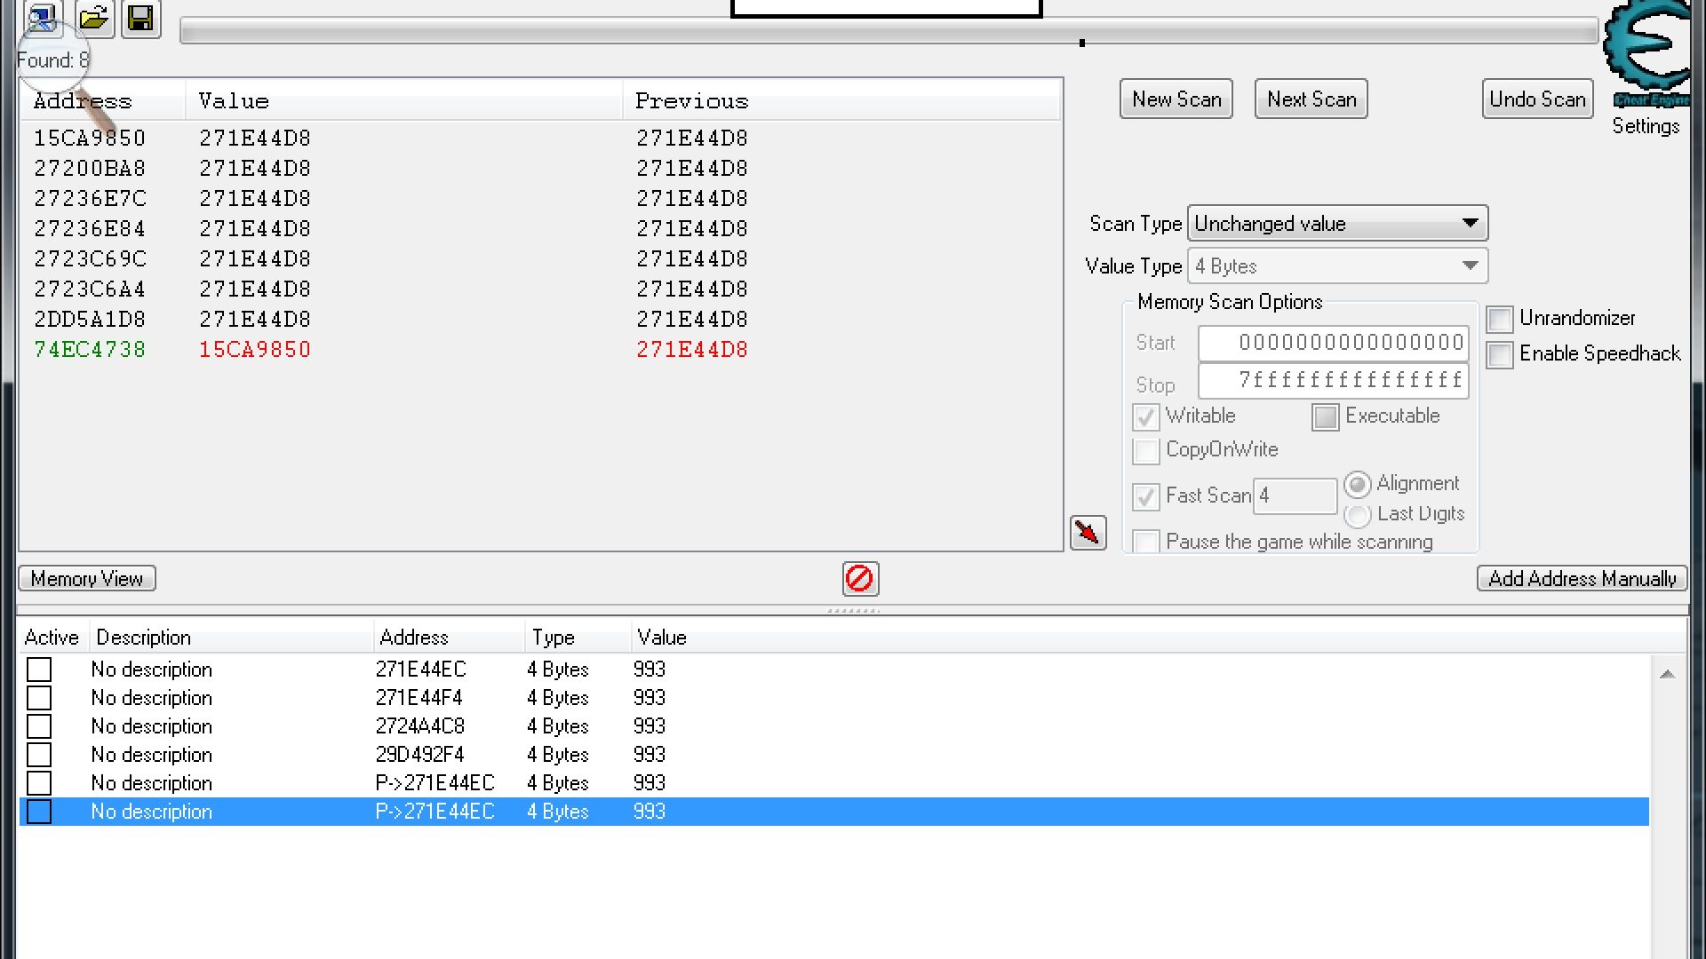This screenshot has height=959, width=1706.
Task: Click Add Address Manually button
Action: click(x=1582, y=579)
